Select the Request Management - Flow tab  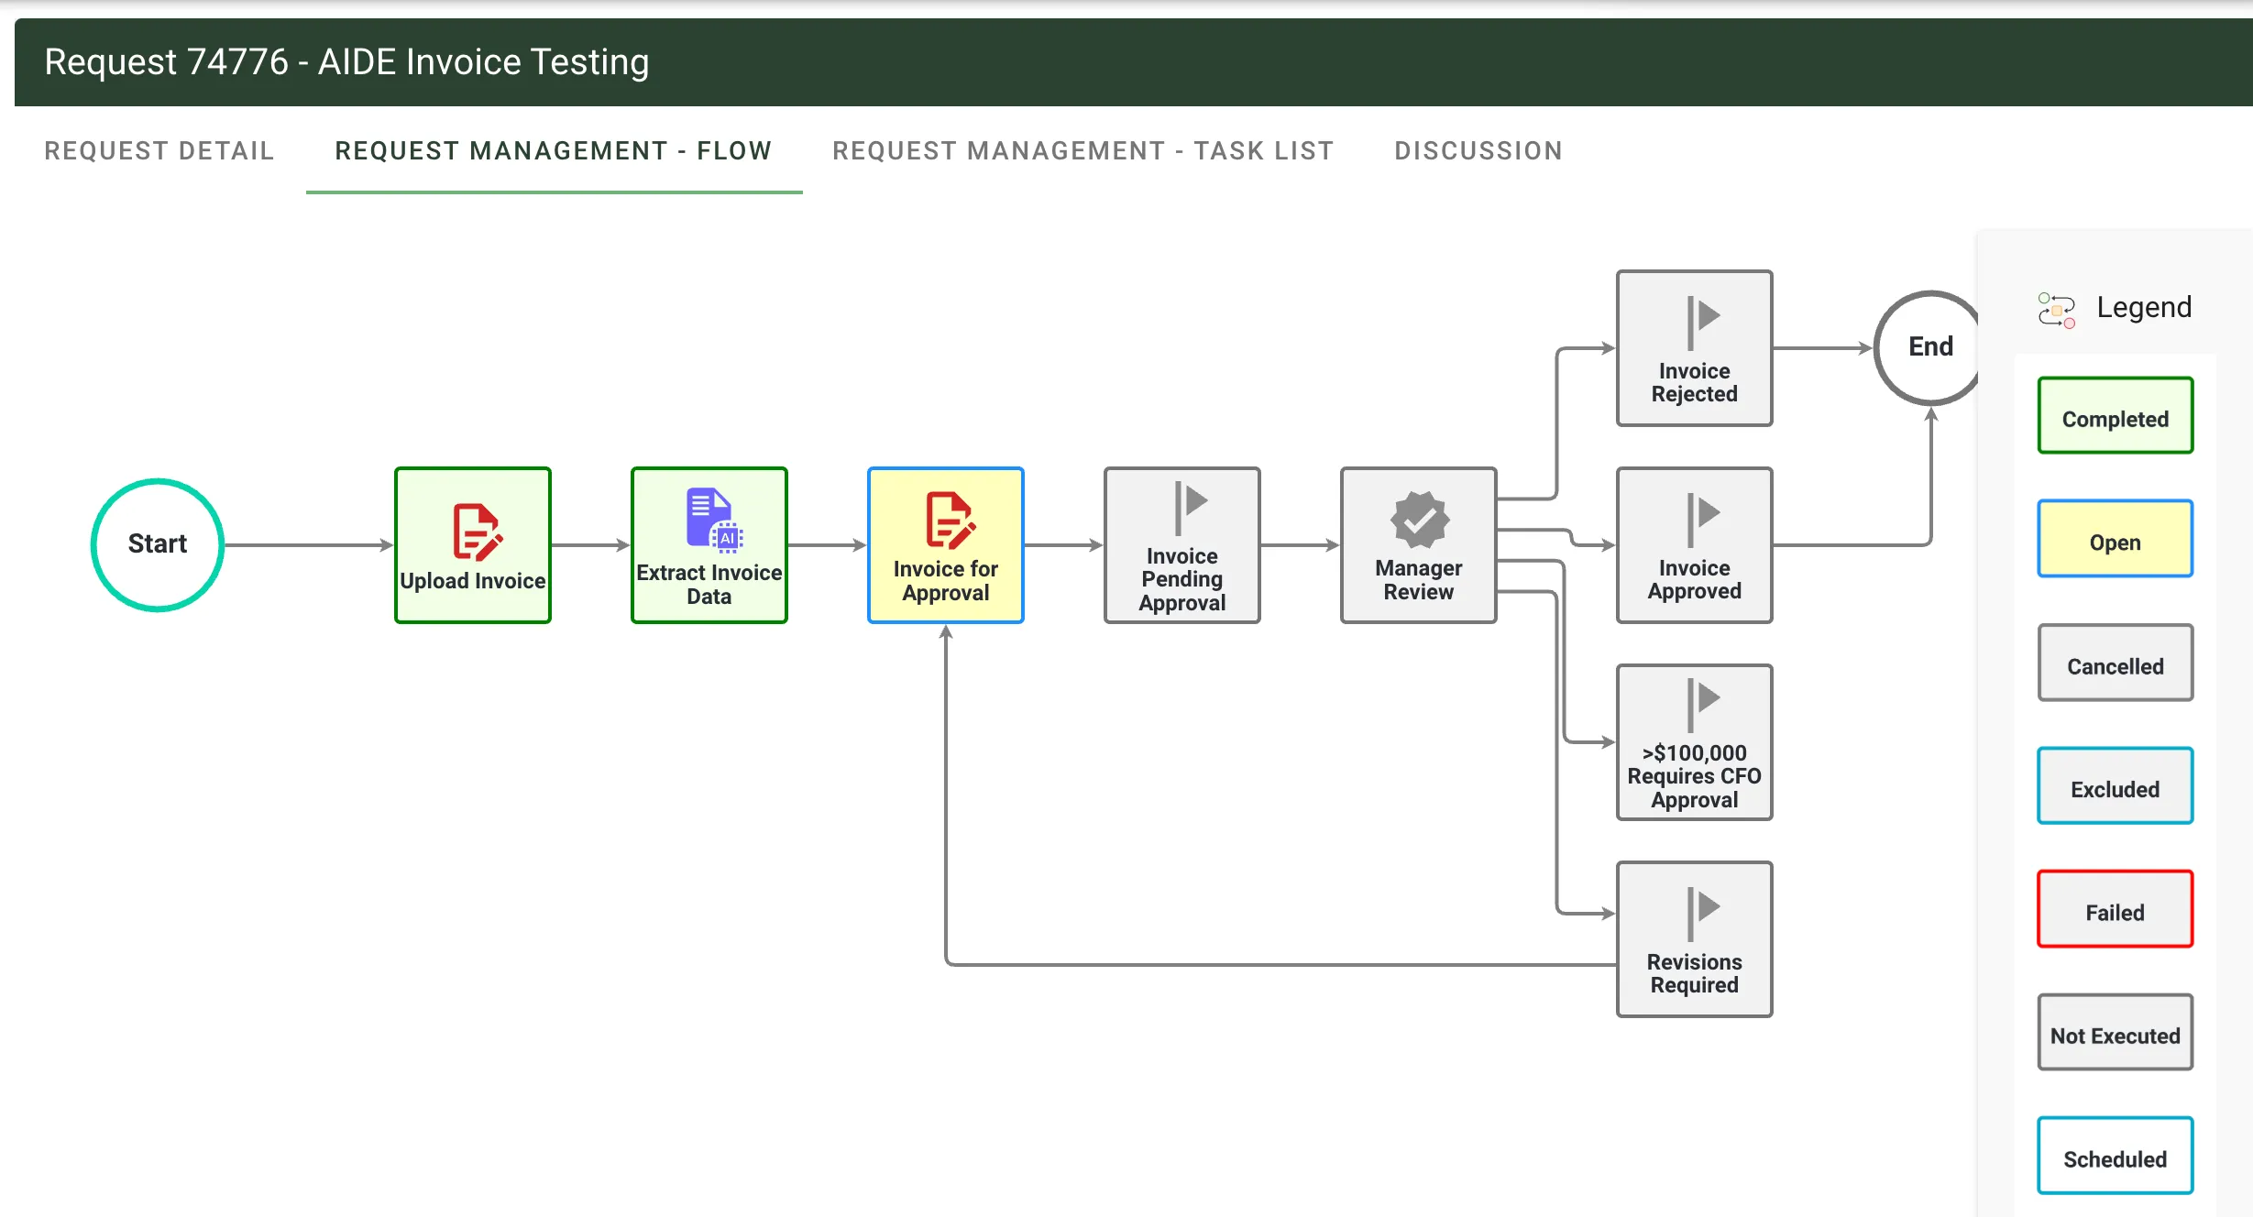pyautogui.click(x=554, y=150)
